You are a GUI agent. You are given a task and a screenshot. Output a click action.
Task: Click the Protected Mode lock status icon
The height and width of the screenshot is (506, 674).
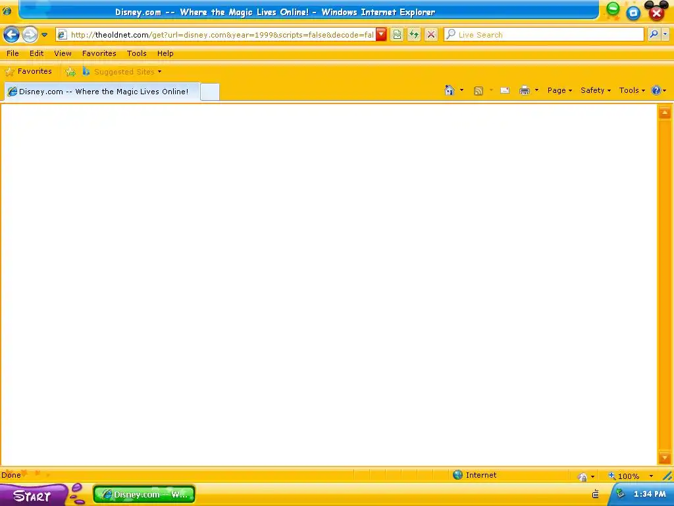point(583,476)
